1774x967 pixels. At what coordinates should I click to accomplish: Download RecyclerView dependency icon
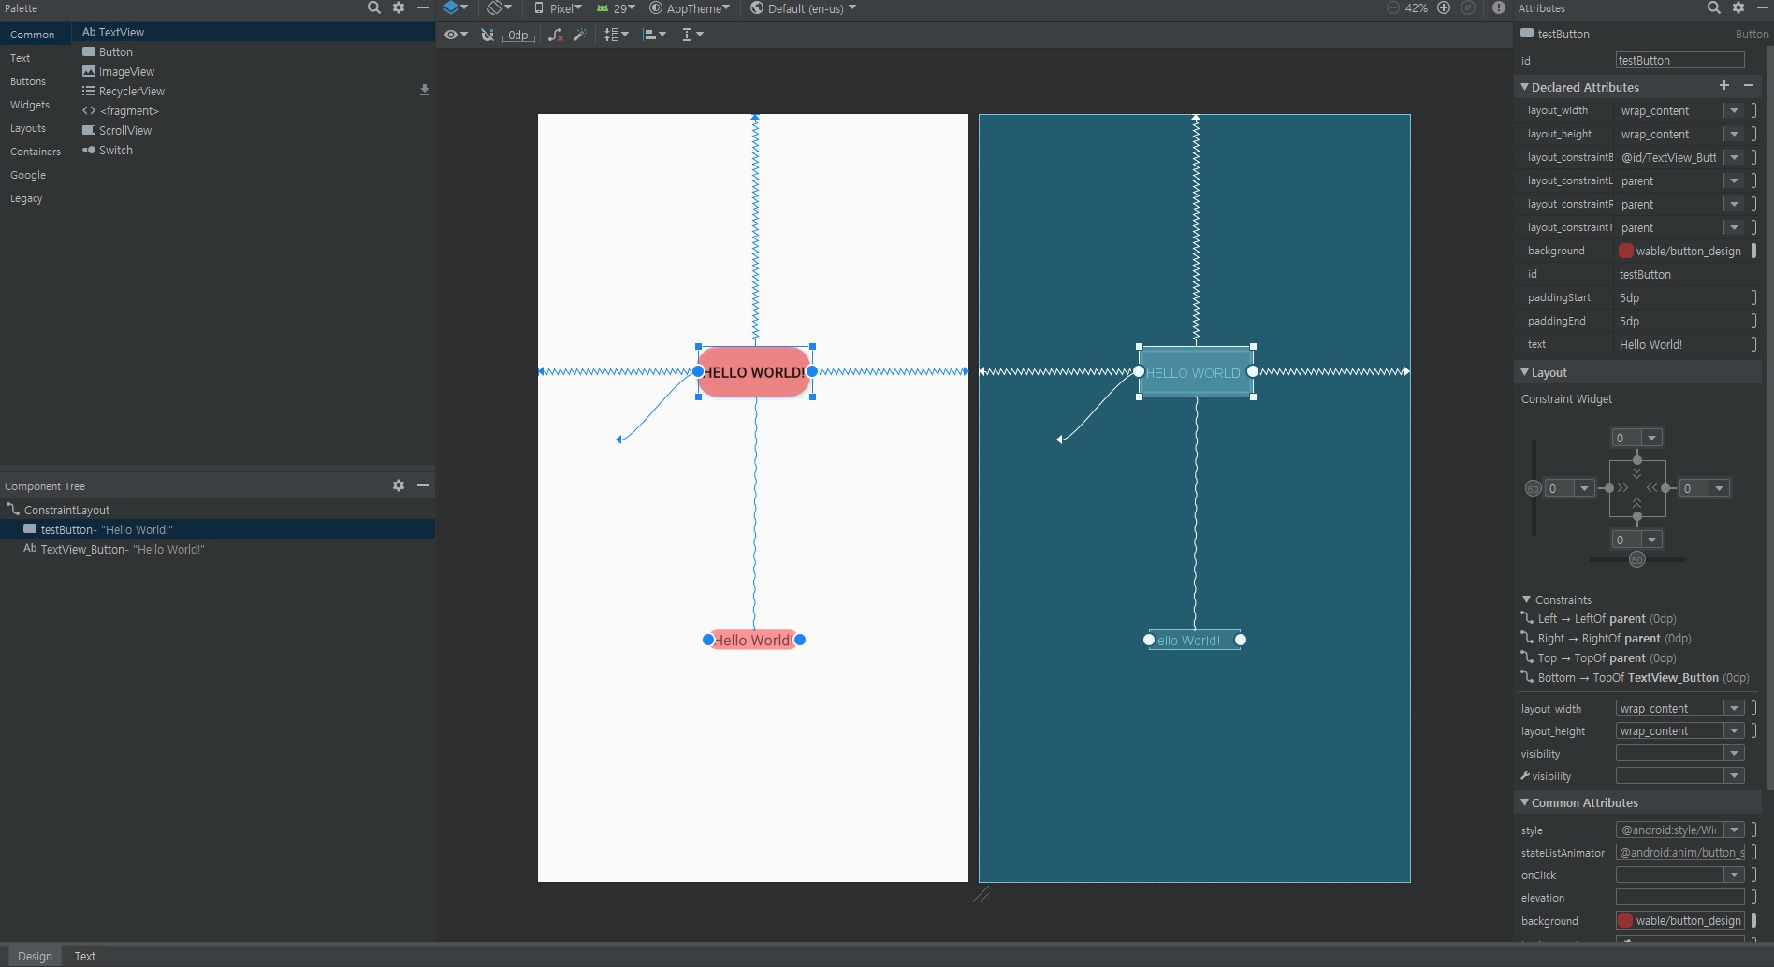tap(425, 91)
